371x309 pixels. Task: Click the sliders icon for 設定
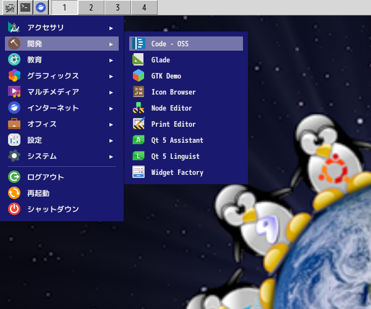pyautogui.click(x=14, y=140)
